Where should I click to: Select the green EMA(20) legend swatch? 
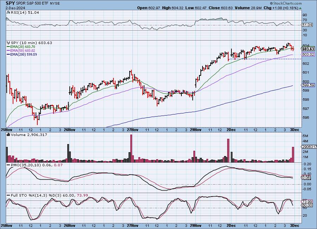coord(8,47)
